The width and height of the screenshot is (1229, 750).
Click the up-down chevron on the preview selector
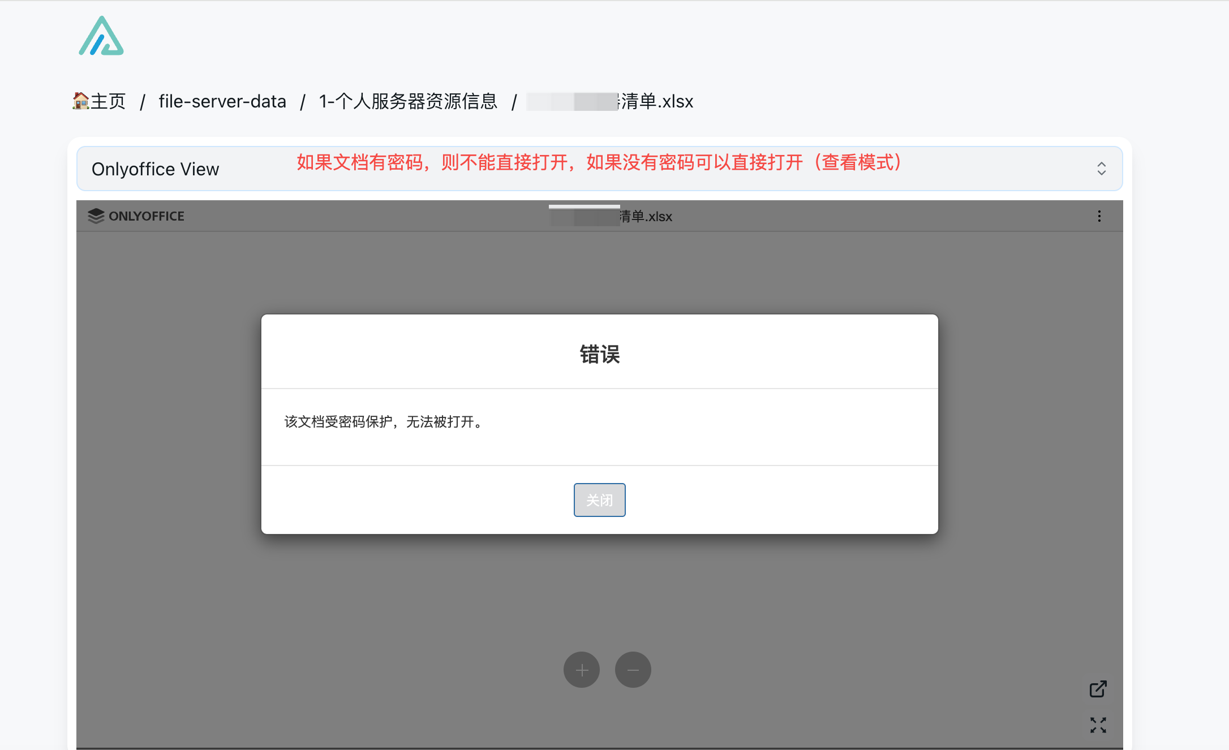point(1101,169)
